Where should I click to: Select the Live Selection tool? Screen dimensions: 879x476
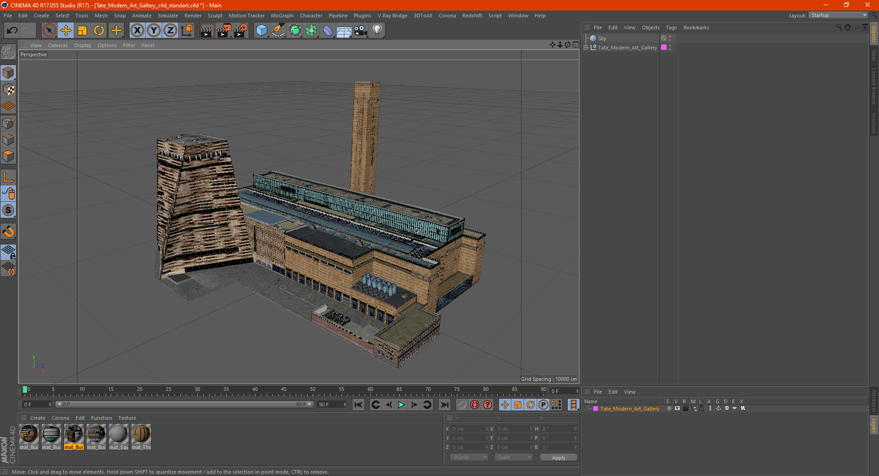point(49,31)
